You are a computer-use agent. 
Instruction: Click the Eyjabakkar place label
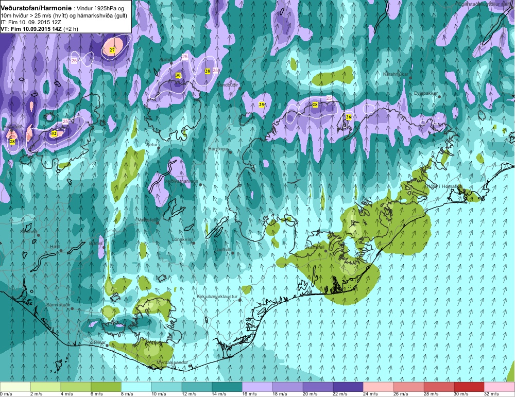[x=426, y=93]
